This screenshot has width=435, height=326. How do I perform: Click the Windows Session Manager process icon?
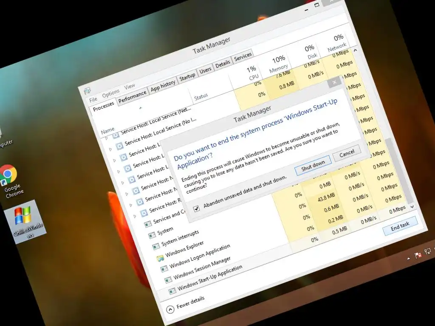click(x=168, y=280)
